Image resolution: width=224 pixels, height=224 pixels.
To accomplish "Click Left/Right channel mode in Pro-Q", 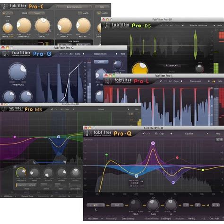I will pos(166,219).
